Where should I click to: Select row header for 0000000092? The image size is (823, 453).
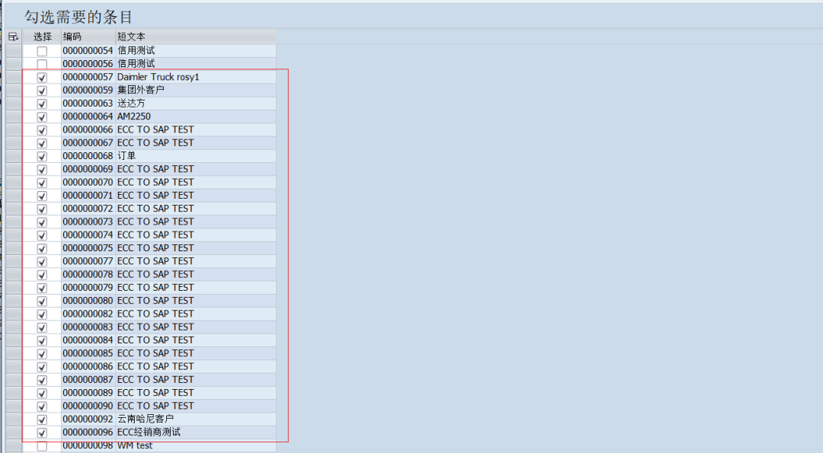14,420
